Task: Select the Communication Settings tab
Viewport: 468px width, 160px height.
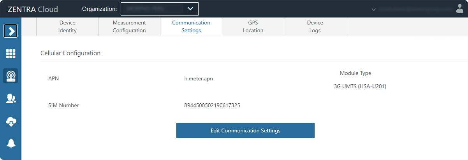Action: click(191, 27)
